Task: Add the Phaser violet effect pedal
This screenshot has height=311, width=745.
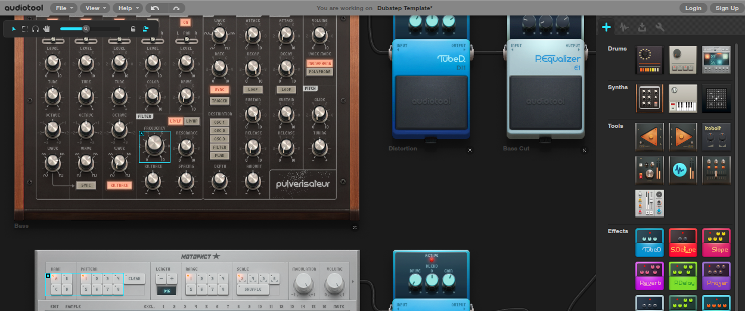Action: point(716,276)
